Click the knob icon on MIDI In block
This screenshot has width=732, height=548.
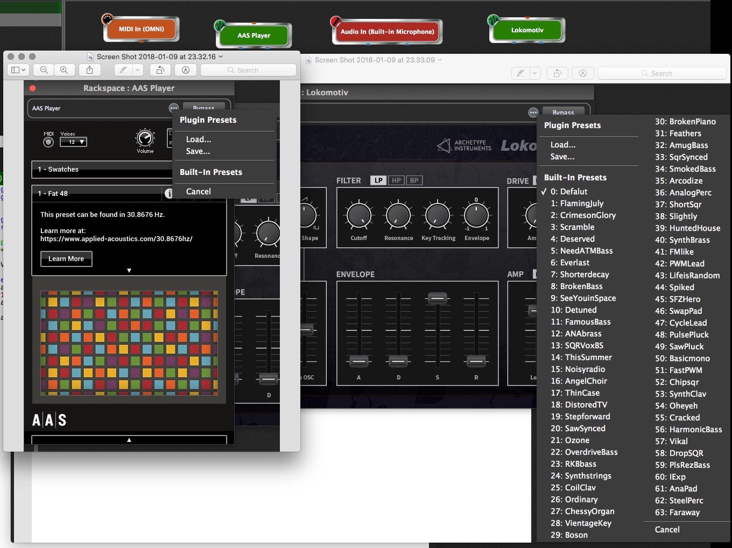(108, 19)
